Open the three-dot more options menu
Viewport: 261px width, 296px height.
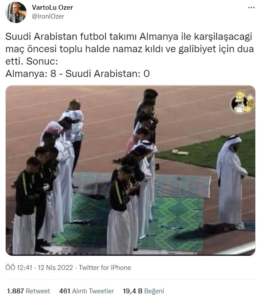(251, 8)
